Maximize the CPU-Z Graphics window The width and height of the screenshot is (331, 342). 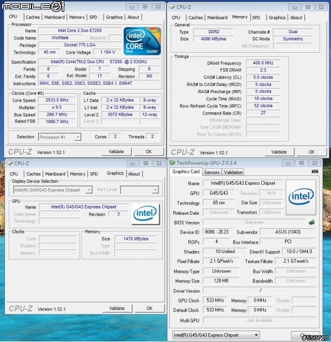click(146, 163)
